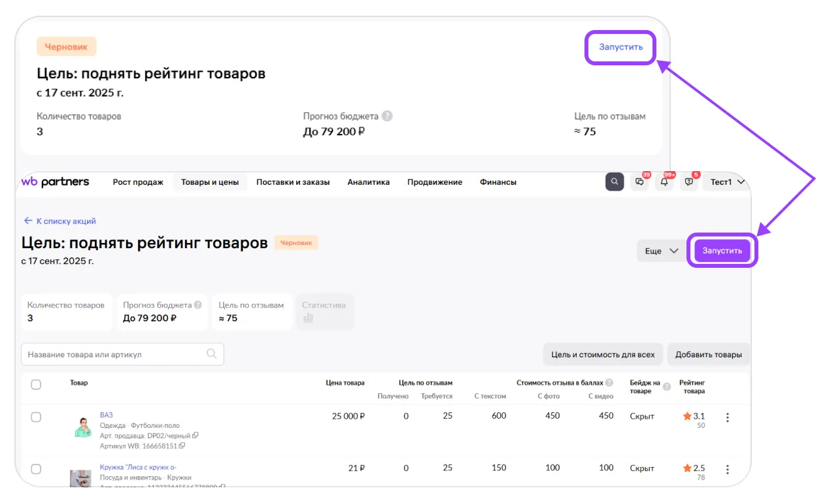Open the Продвижение menu item
The width and height of the screenshot is (829, 503).
[434, 182]
